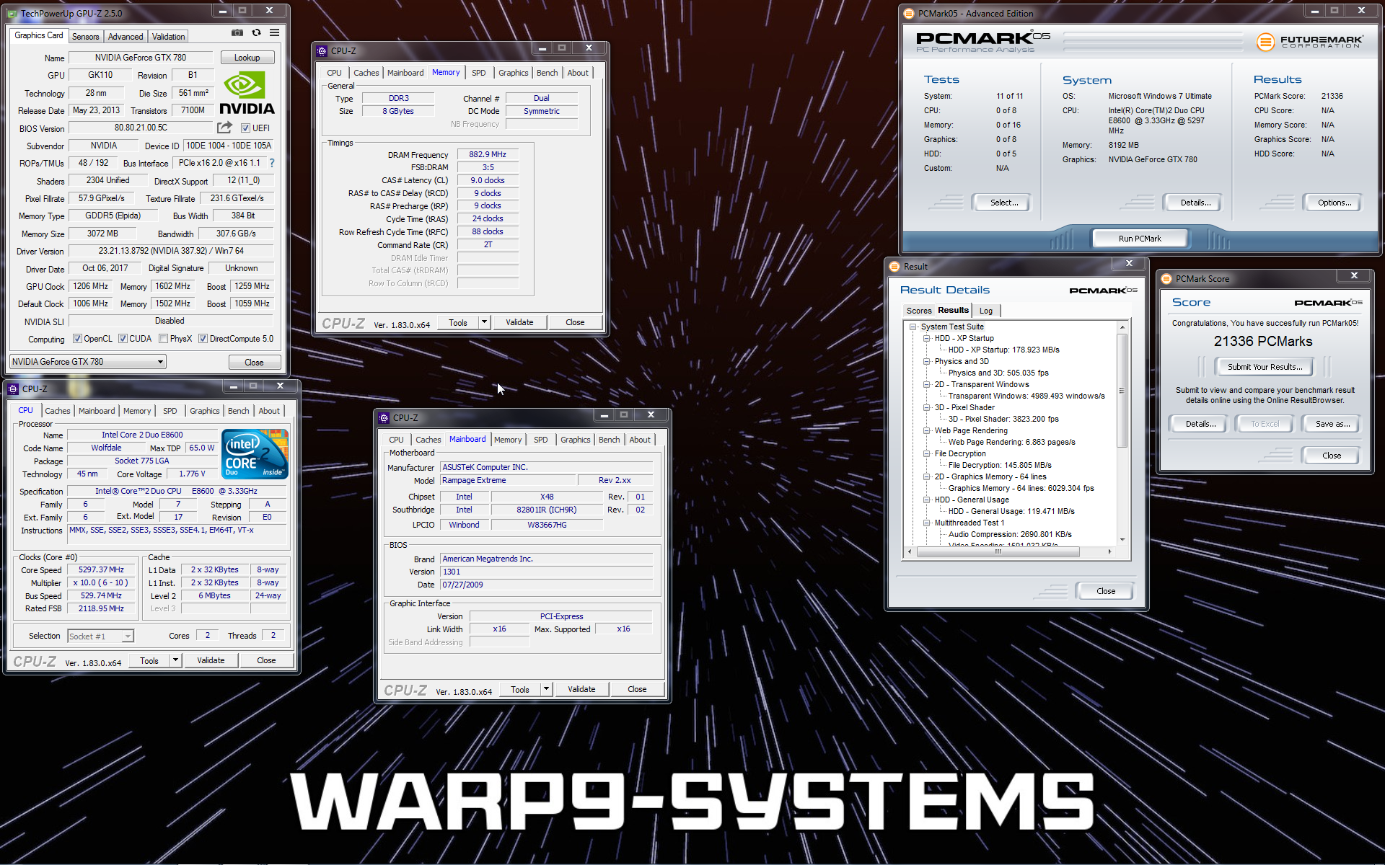Screen dimensions: 1385x865
Task: Click bus interface question mark icon
Action: click(x=272, y=163)
